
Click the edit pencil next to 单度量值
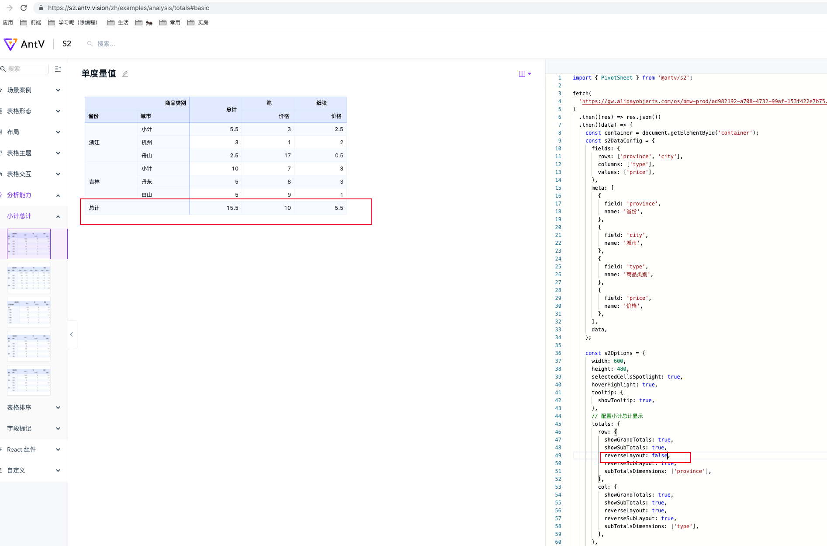(125, 73)
